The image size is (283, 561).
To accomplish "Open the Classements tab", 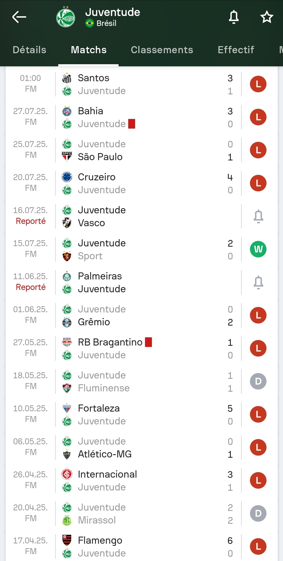I will click(x=162, y=50).
